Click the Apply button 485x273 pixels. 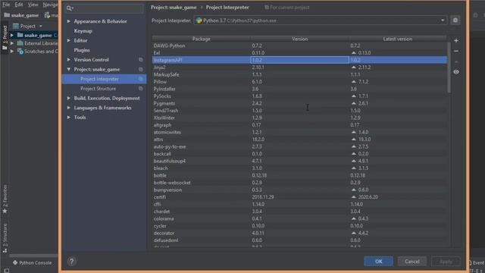(446, 262)
